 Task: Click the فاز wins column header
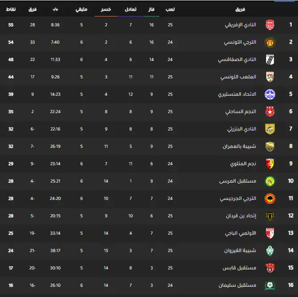click(x=151, y=9)
